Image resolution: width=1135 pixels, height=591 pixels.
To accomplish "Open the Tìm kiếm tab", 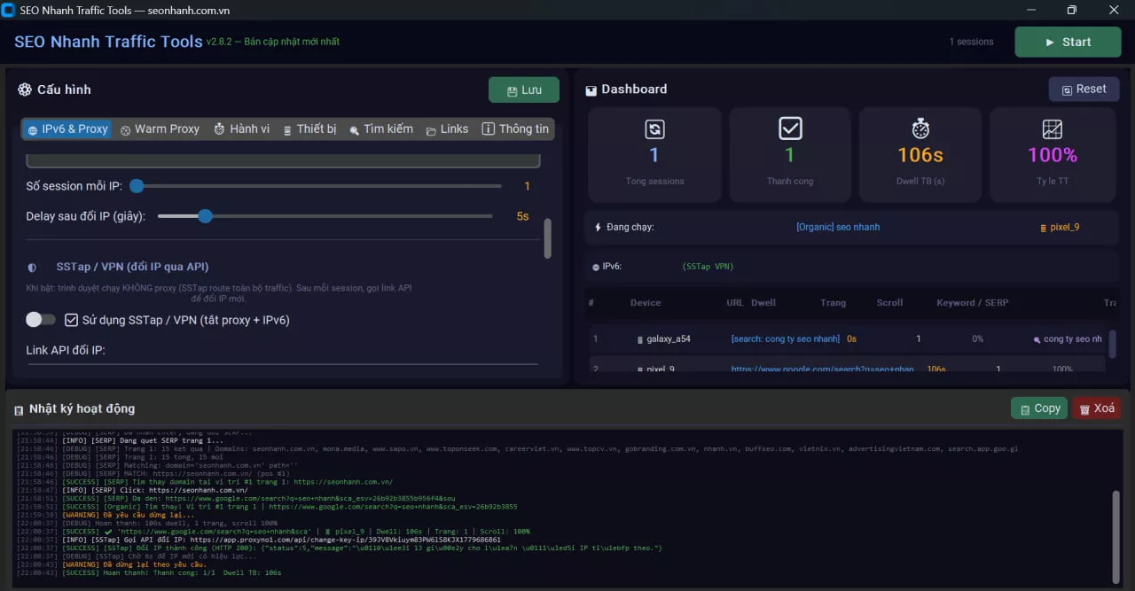I will 381,129.
